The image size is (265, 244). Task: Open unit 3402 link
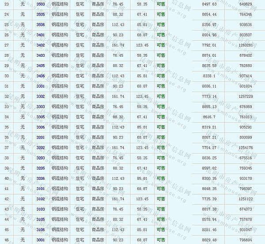click(40, 45)
